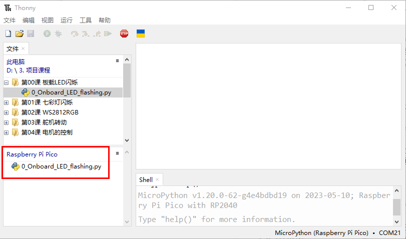Click Pico files scrollbar down arrow
Image resolution: width=406 pixels, height=239 pixels.
pos(127,222)
